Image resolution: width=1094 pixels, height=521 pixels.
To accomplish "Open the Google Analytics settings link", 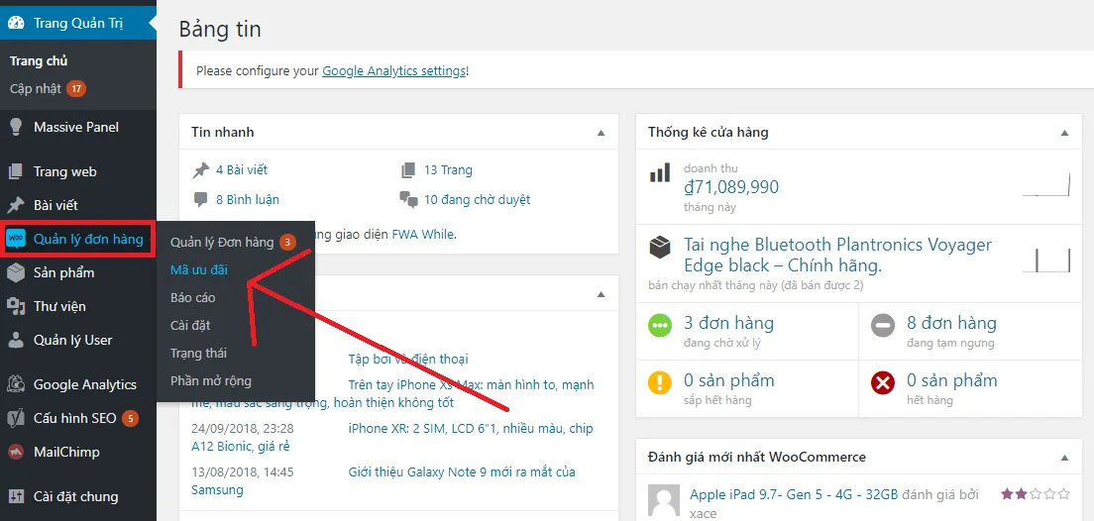I will (393, 71).
